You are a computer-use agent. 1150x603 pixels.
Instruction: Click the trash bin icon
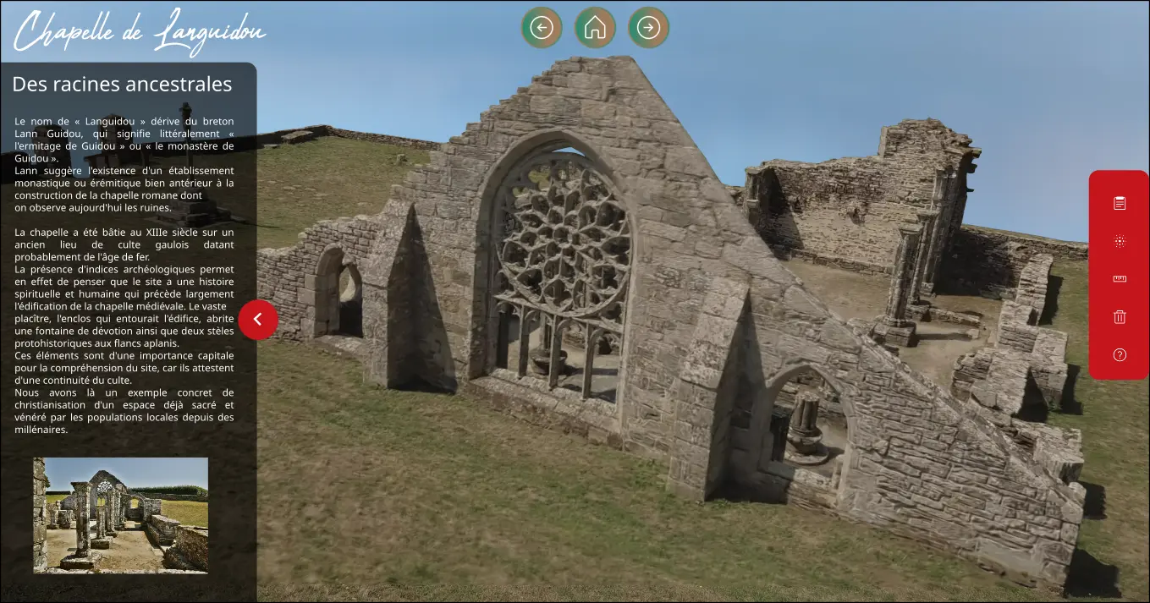[1120, 317]
